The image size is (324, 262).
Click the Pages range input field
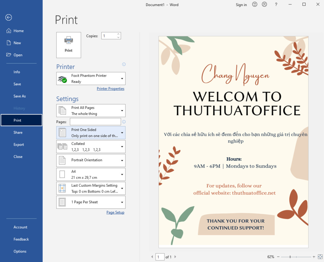(x=95, y=122)
